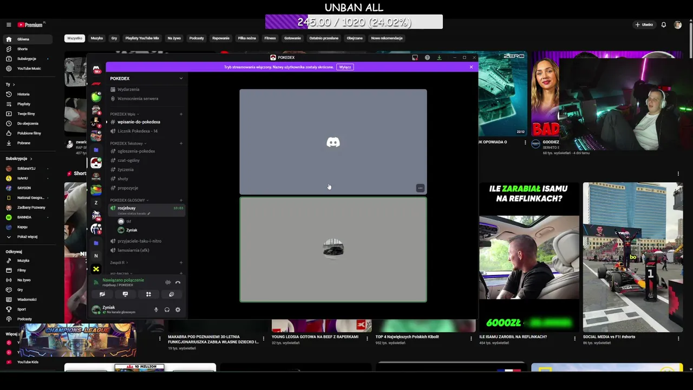Select Wszystko filter chip on YouTube
This screenshot has width=693, height=390.
click(x=75, y=38)
